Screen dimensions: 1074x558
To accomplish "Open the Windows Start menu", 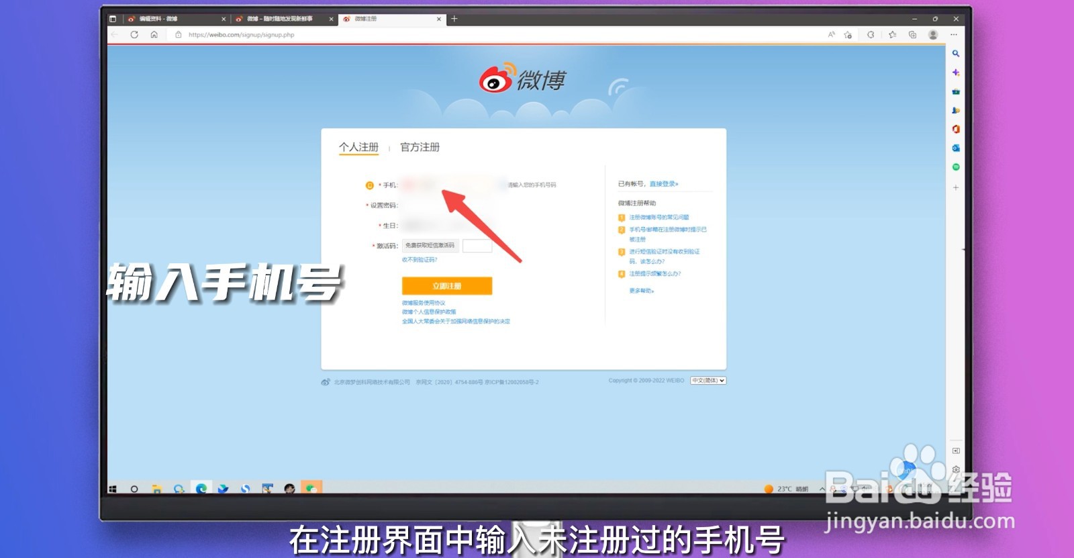I will tap(113, 489).
